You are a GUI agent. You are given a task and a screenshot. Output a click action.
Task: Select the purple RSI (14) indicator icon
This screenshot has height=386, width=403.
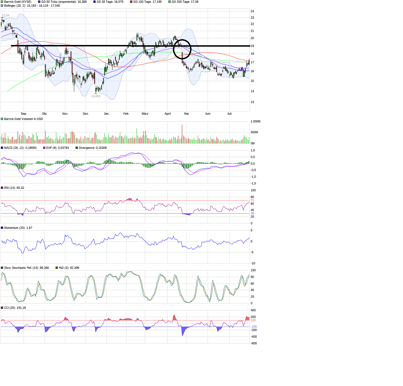click(x=2, y=187)
